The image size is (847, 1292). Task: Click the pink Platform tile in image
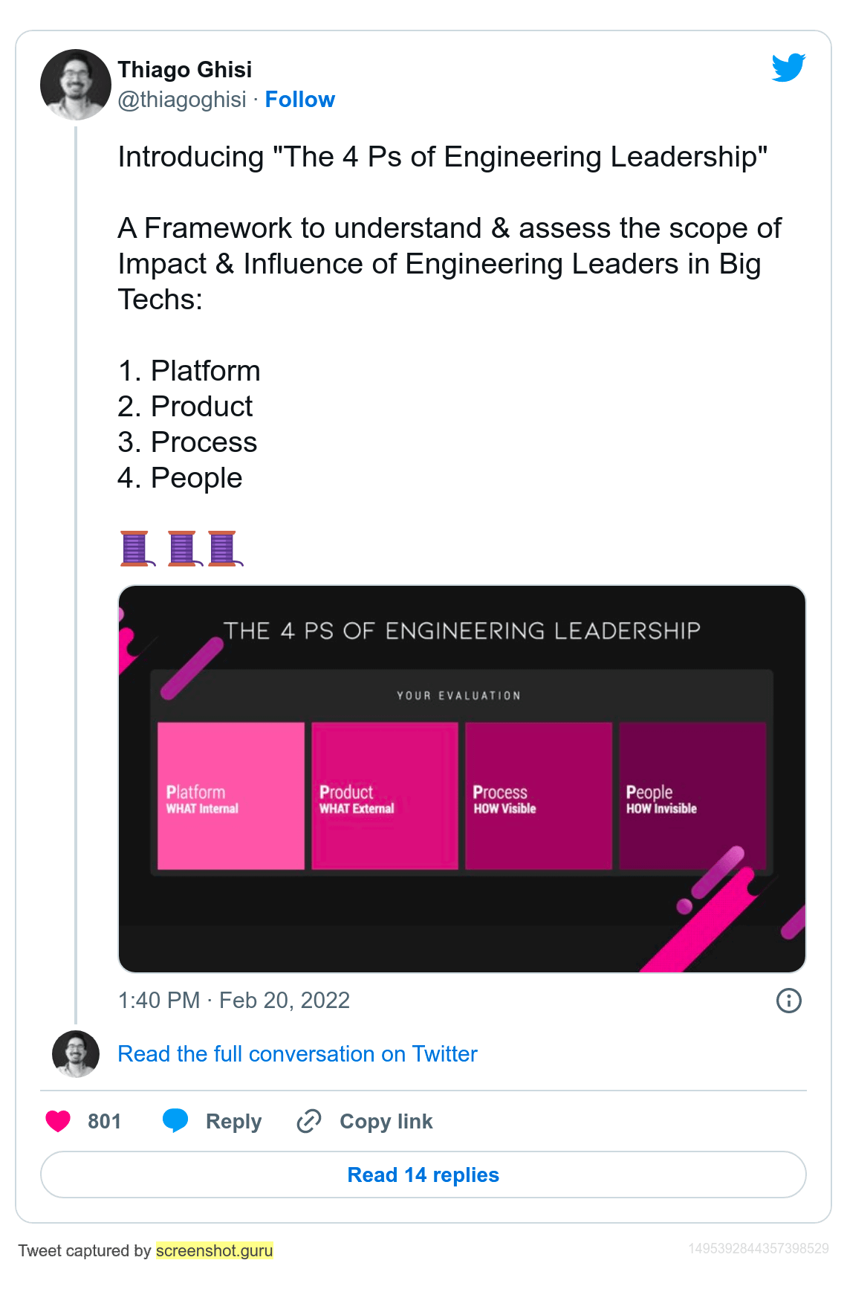(x=231, y=795)
